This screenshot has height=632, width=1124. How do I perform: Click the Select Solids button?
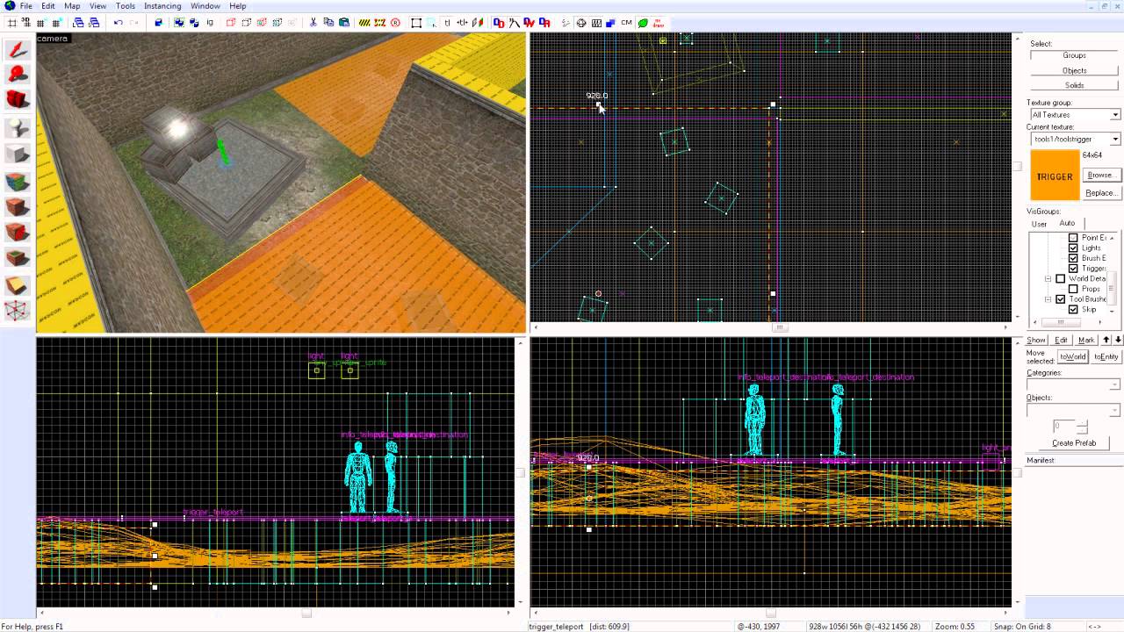coord(1074,85)
